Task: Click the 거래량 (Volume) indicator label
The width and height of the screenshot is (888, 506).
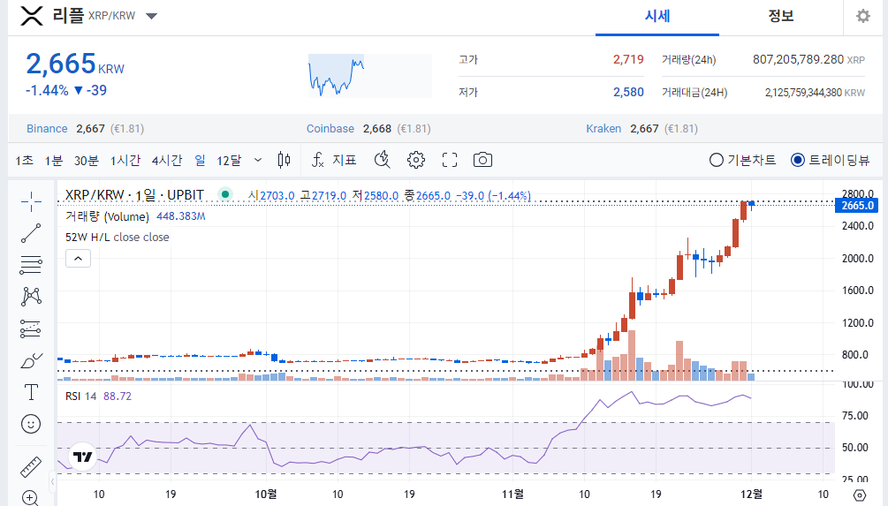Action: (x=107, y=216)
